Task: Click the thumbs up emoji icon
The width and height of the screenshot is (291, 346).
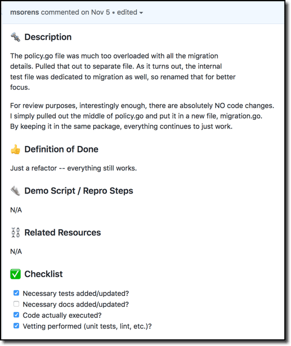Action: 15,149
